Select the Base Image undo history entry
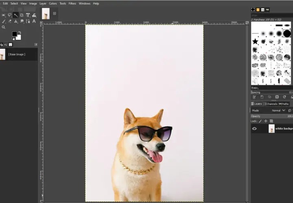The height and width of the screenshot is (203, 293). pyautogui.click(x=19, y=54)
